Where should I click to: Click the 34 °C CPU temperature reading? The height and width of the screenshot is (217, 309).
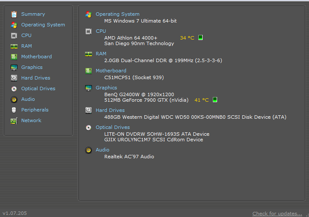187,38
